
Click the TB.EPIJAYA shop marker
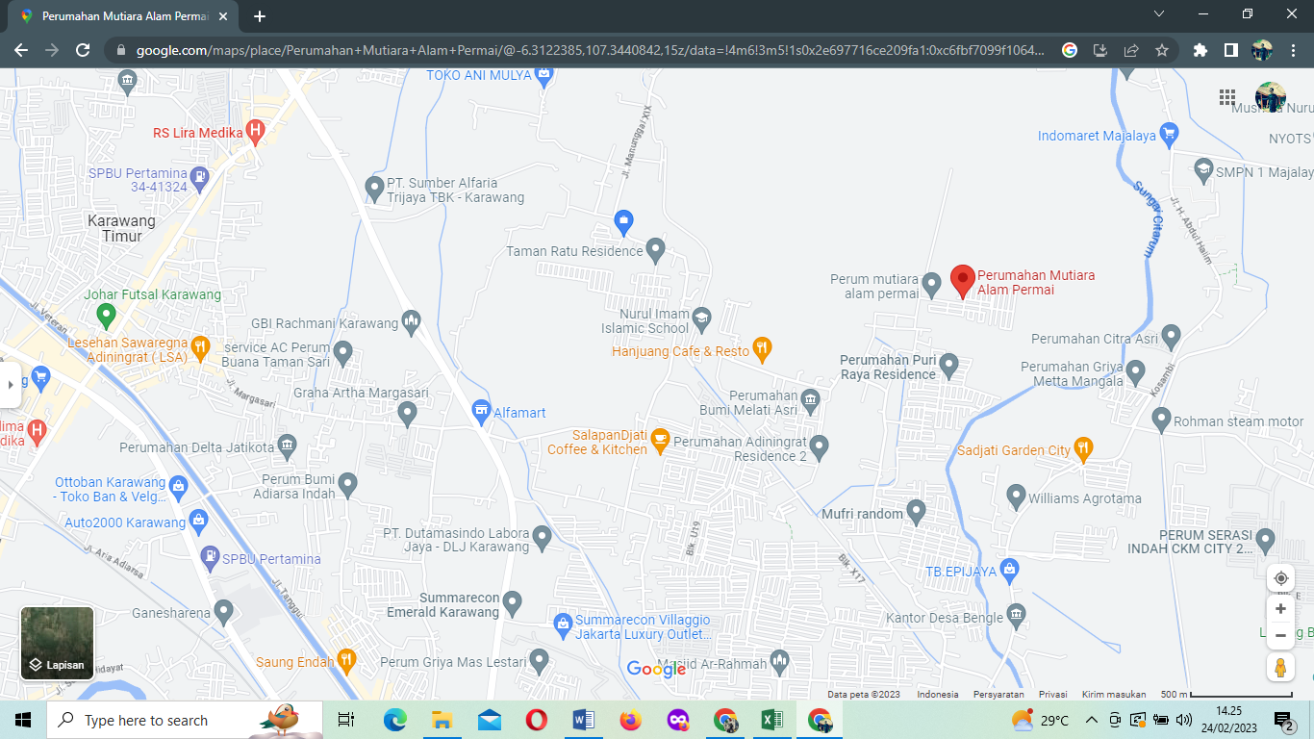click(x=1009, y=570)
